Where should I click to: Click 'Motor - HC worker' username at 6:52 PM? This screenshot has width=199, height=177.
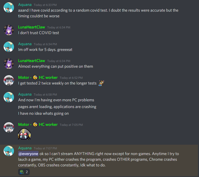tap(38, 78)
